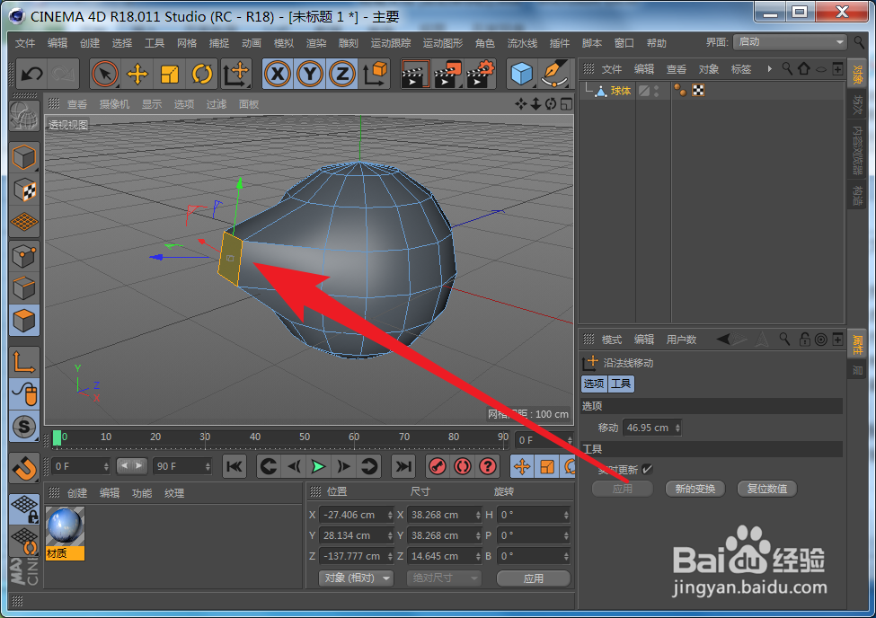Open the 界面 layout dropdown

tap(790, 42)
